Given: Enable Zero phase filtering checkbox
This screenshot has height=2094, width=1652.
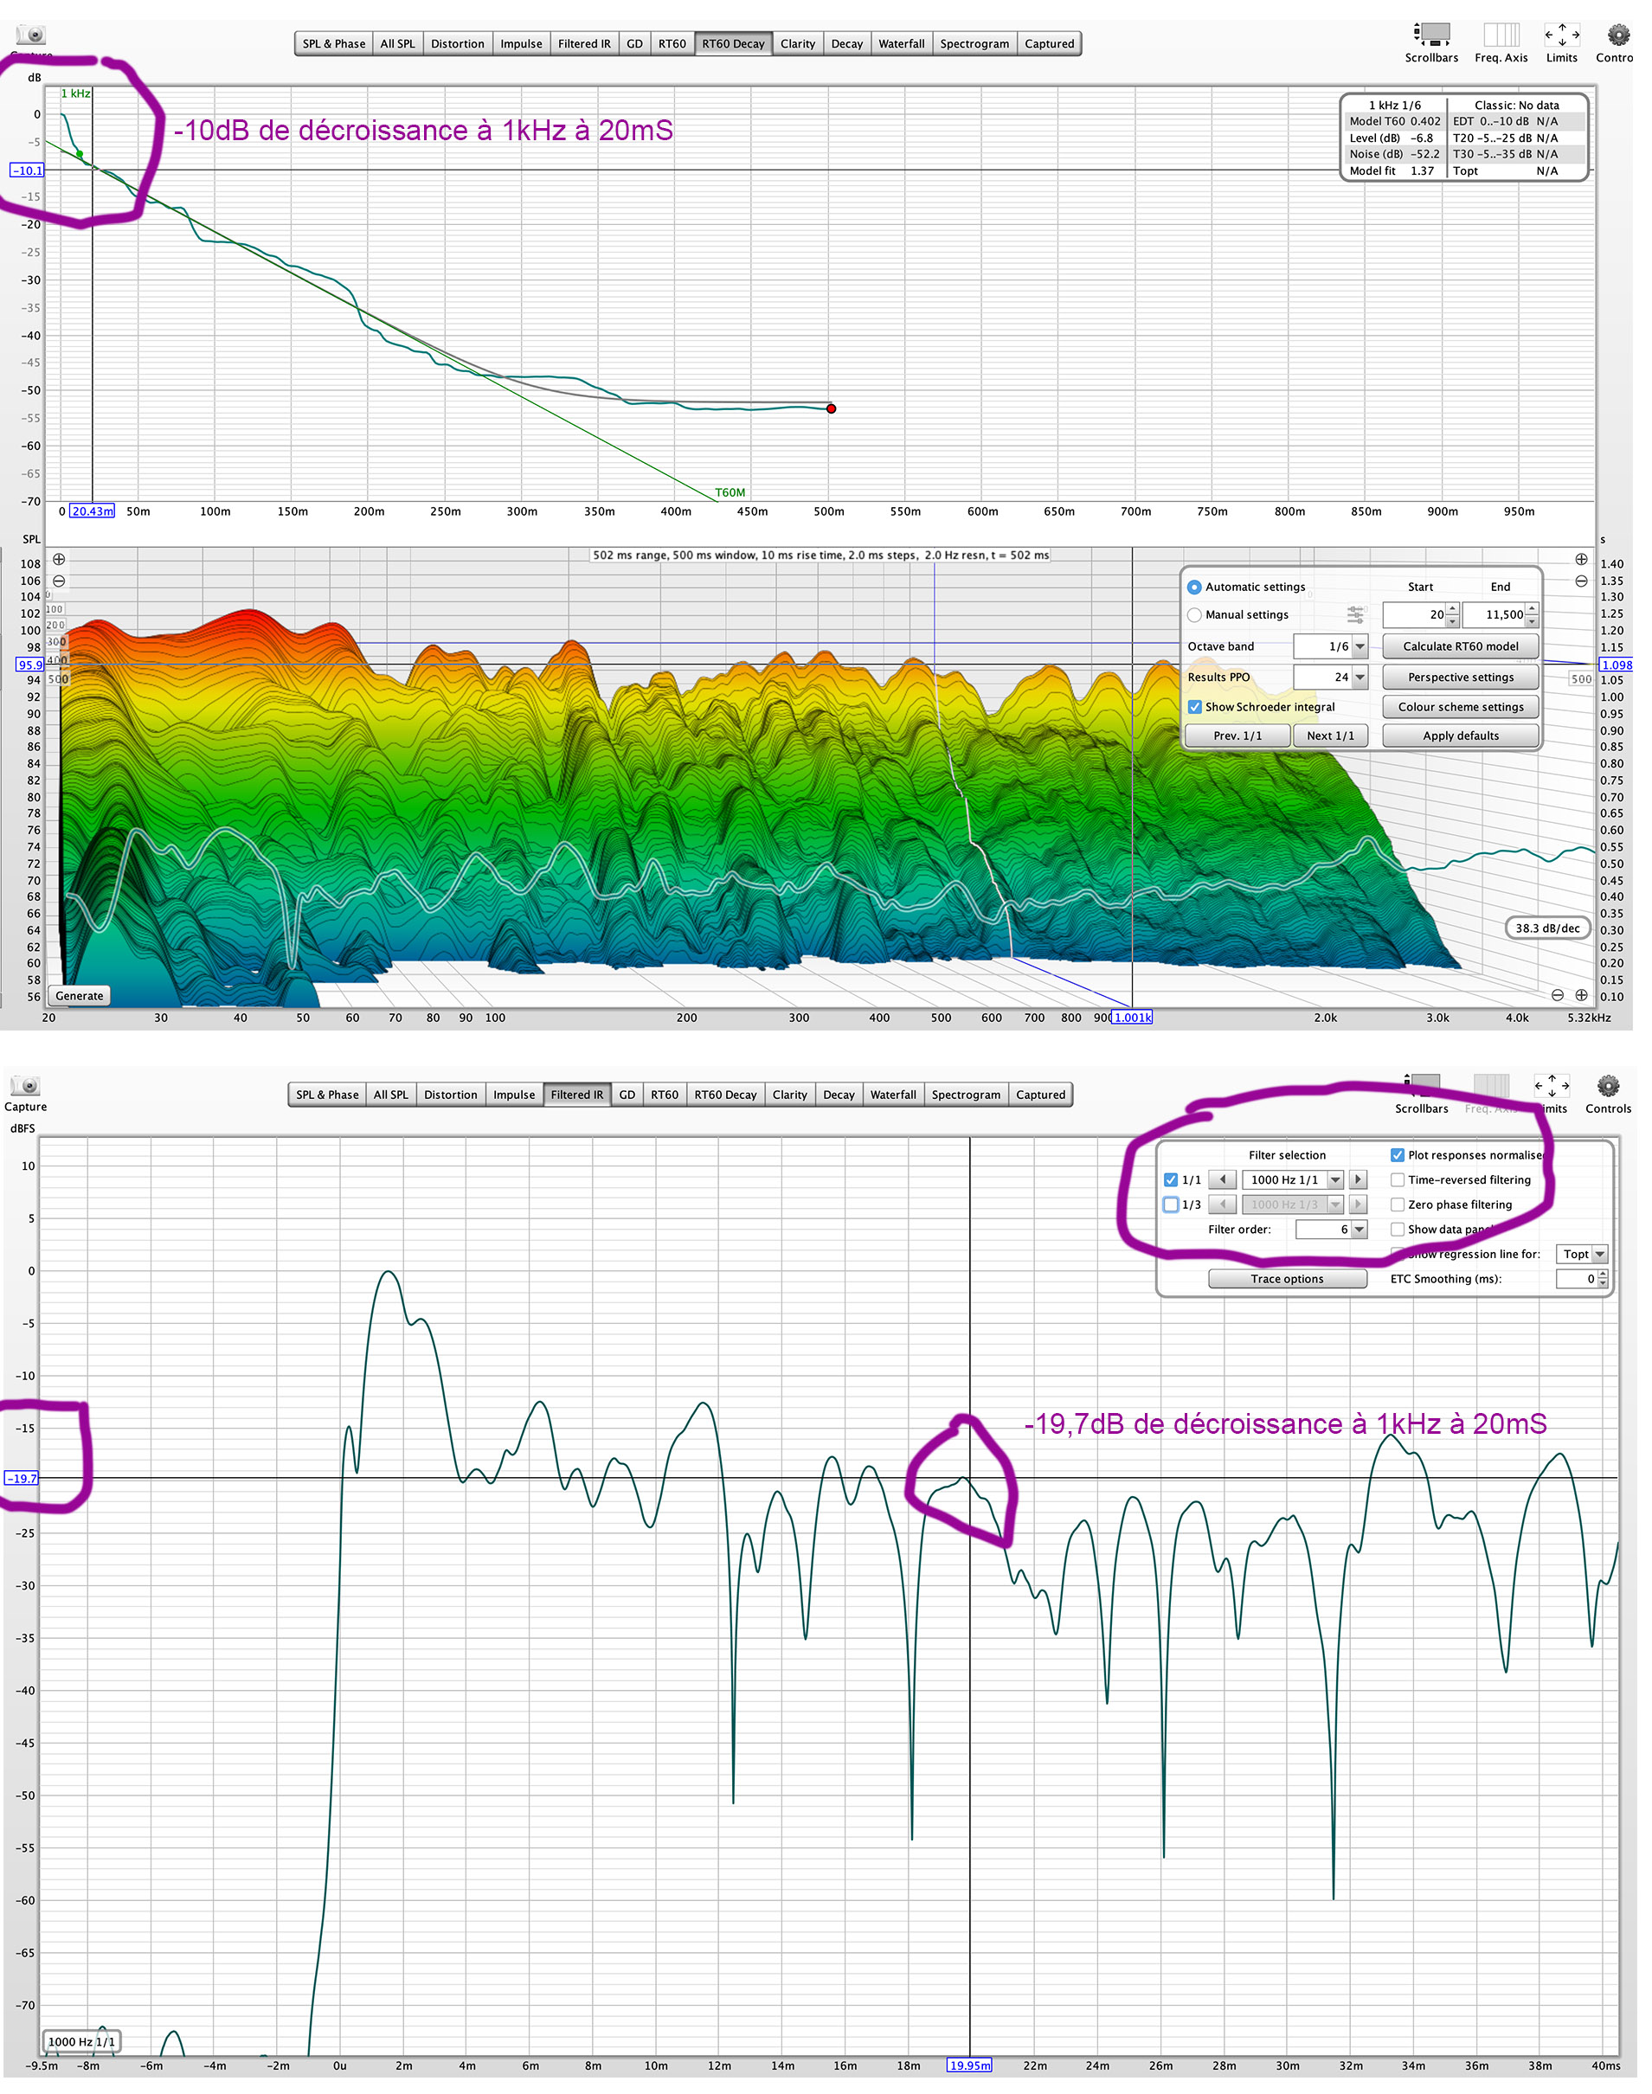Looking at the screenshot, I should (1397, 1204).
